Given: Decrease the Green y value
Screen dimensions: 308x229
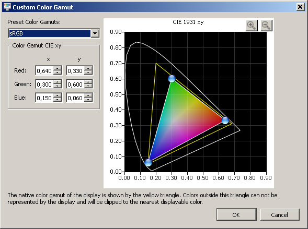Looking at the screenshot, I should click(x=88, y=86).
